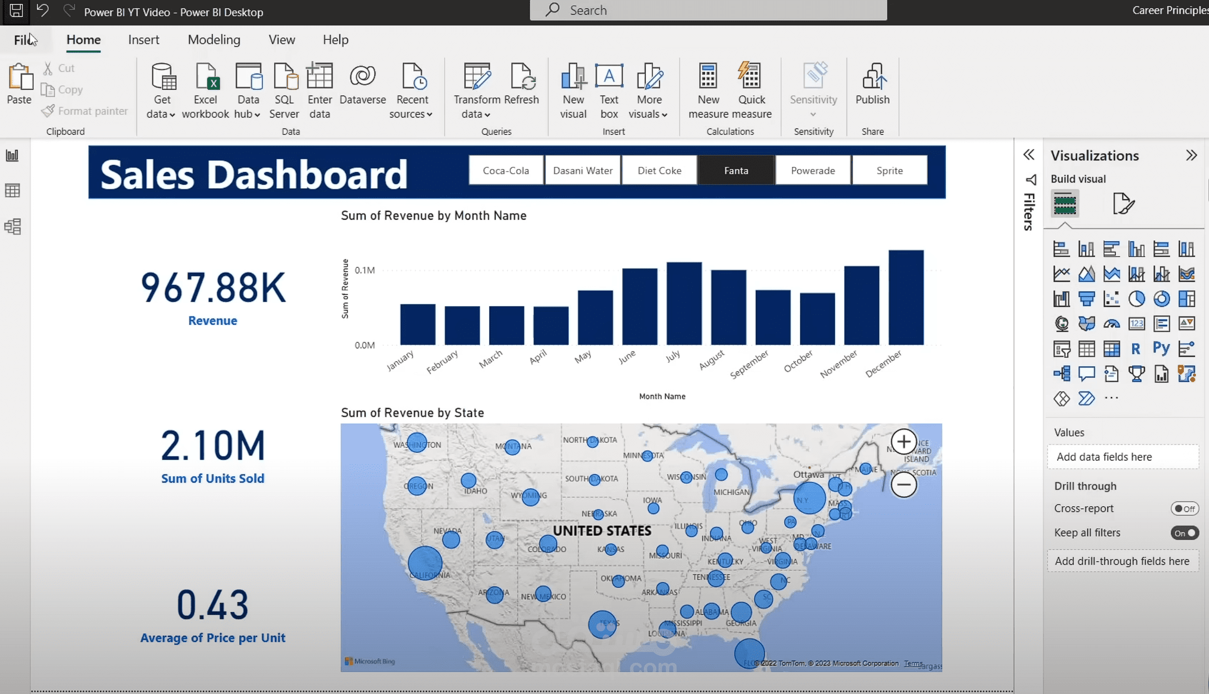Select the Pie chart visual icon
The image size is (1209, 694).
pos(1137,299)
